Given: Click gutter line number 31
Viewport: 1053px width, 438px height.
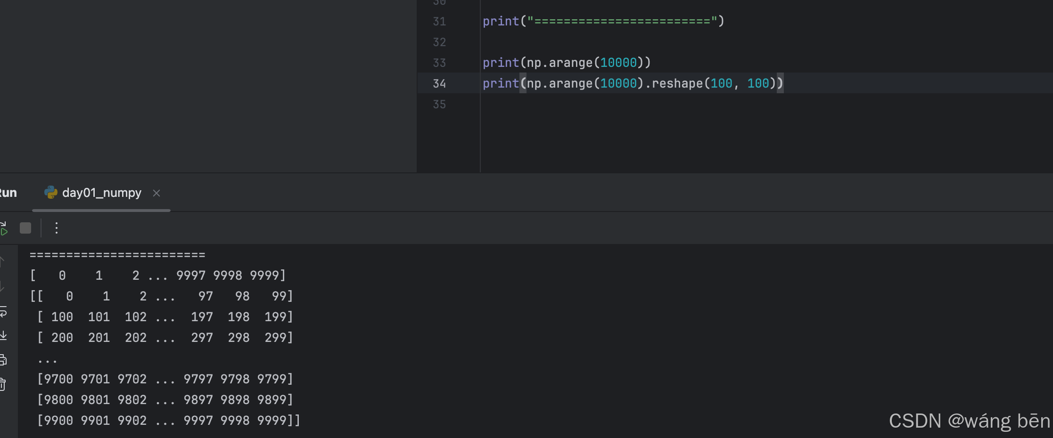Looking at the screenshot, I should point(439,22).
